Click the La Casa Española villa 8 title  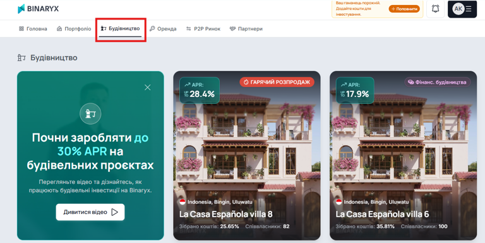click(x=226, y=214)
